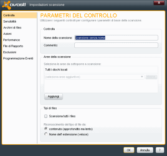Switch to the Sensibilità section
The width and height of the screenshot is (167, 156).
[x=20, y=21]
